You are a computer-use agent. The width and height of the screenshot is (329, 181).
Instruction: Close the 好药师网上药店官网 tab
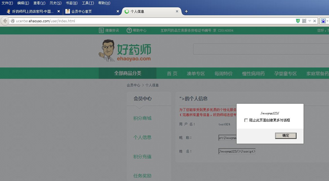[x=59, y=11]
